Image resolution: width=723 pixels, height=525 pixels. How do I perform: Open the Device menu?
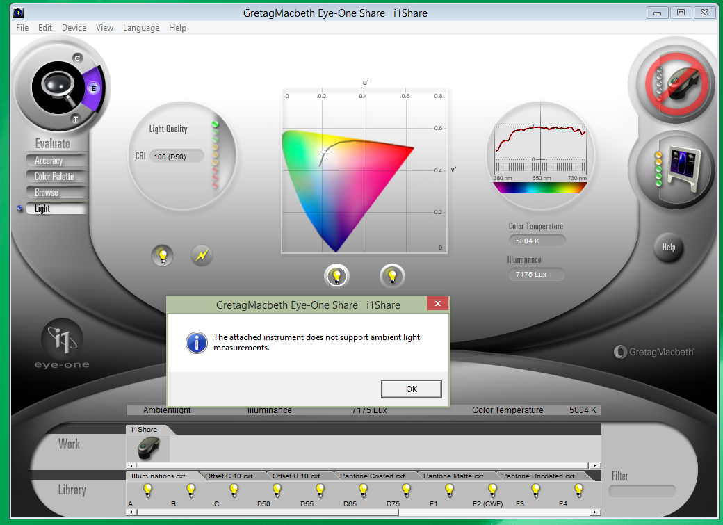pos(74,28)
